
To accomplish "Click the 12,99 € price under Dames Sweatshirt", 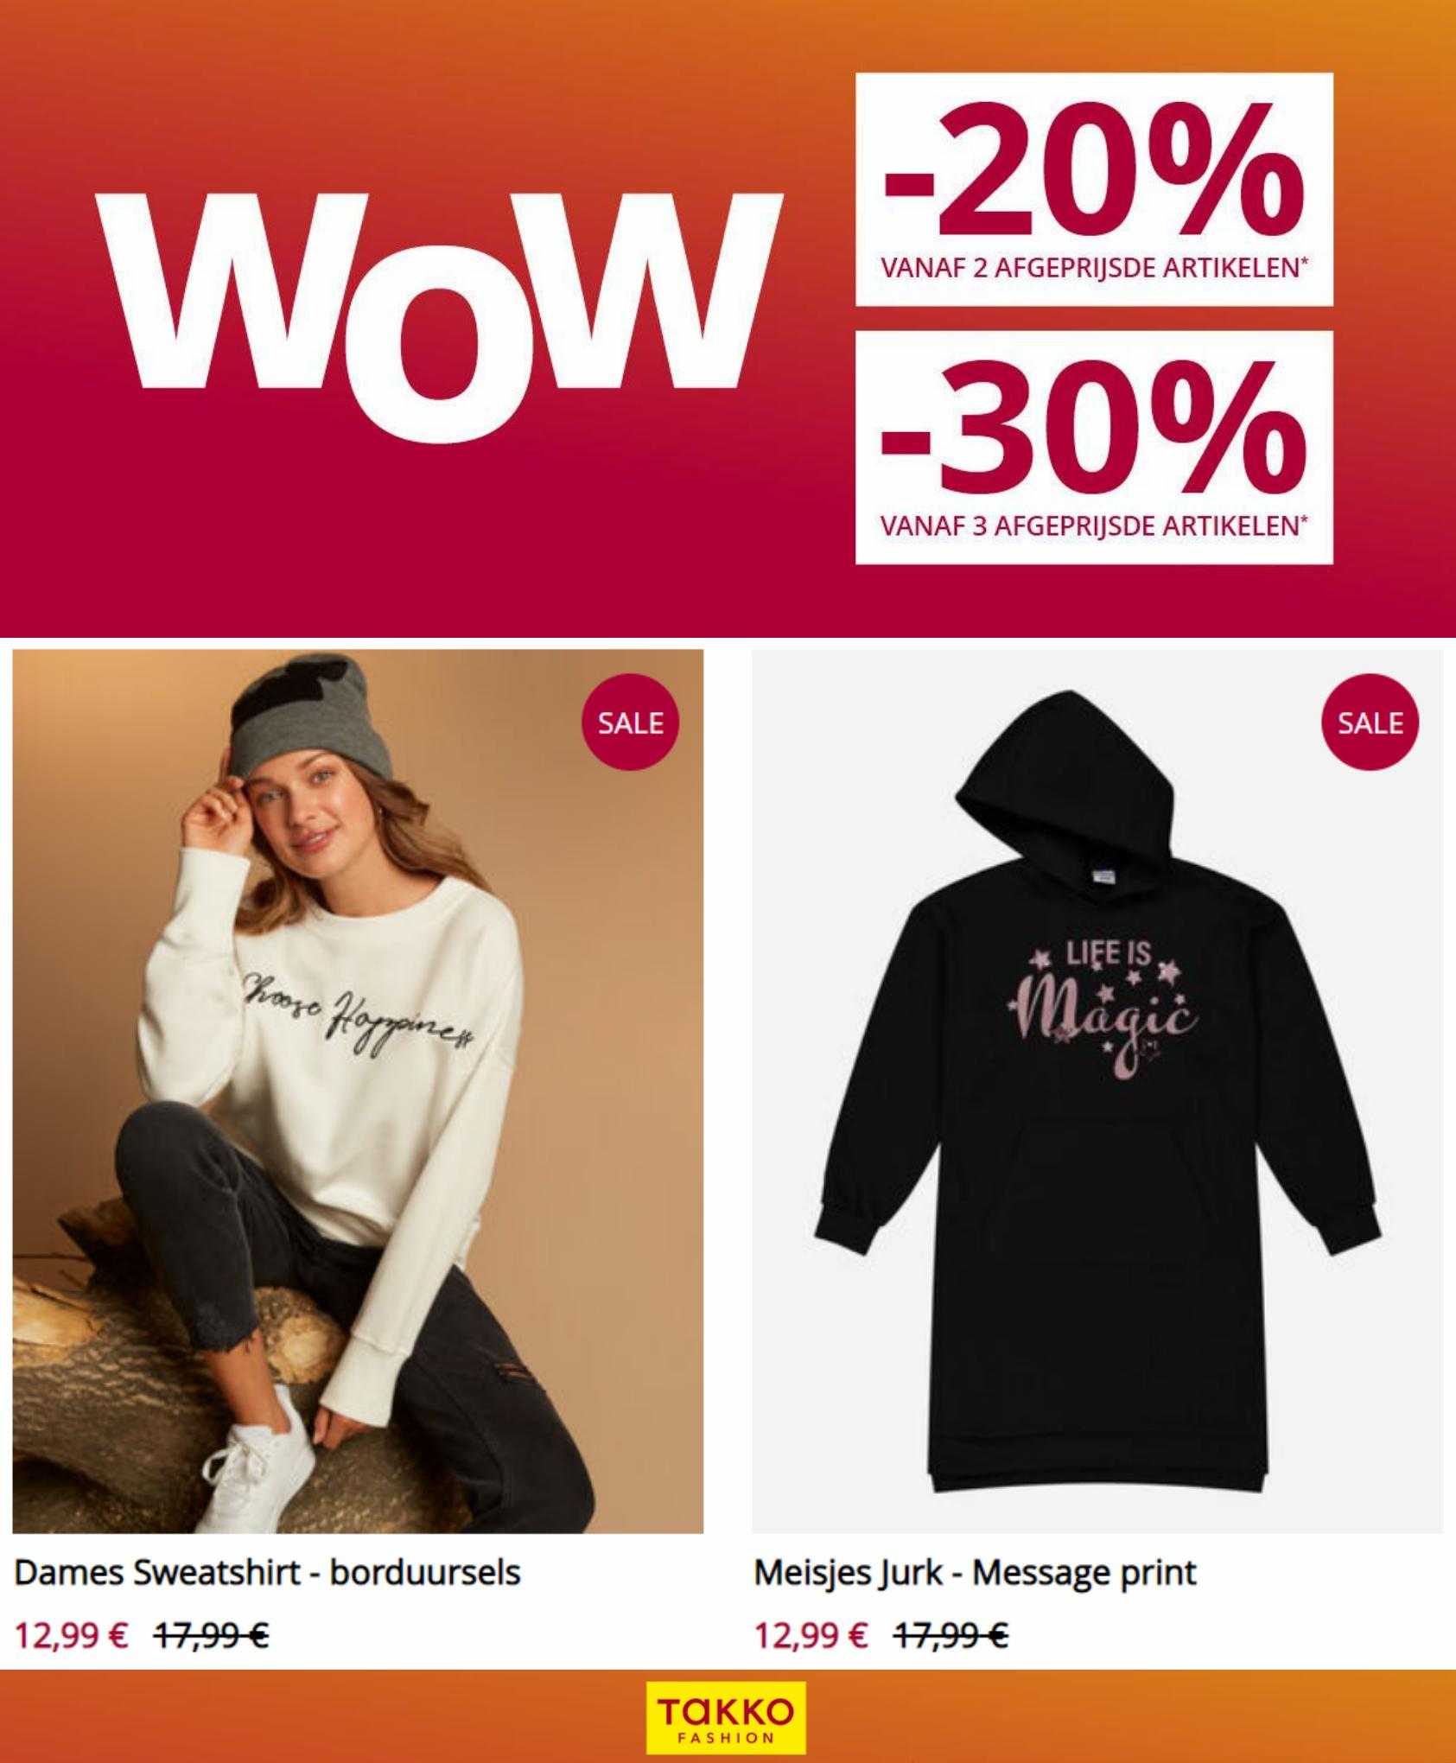I will [x=72, y=1635].
